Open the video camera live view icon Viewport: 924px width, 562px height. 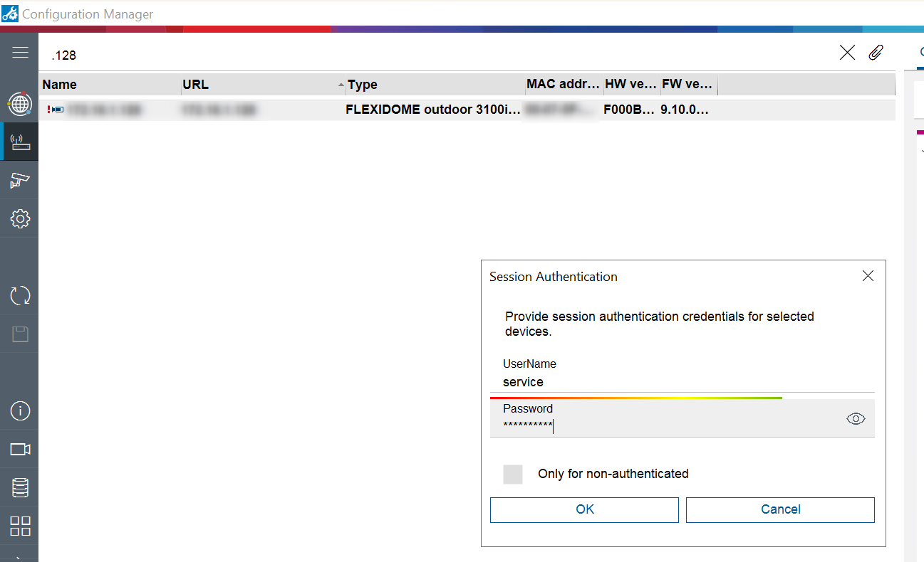pyautogui.click(x=20, y=449)
